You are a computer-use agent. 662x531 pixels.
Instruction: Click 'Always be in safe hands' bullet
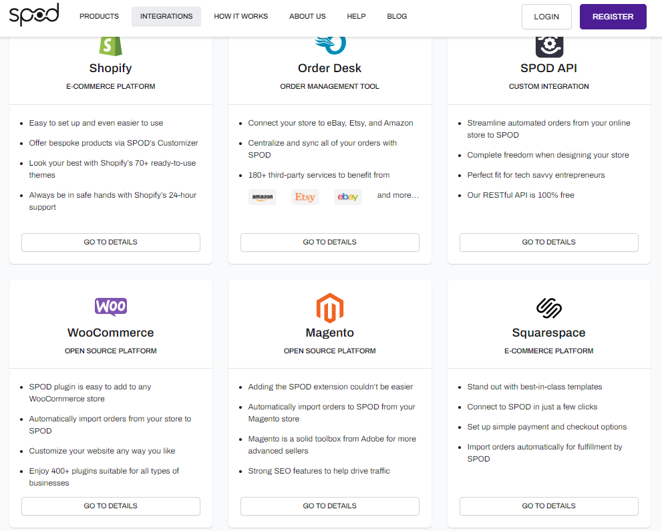(113, 201)
